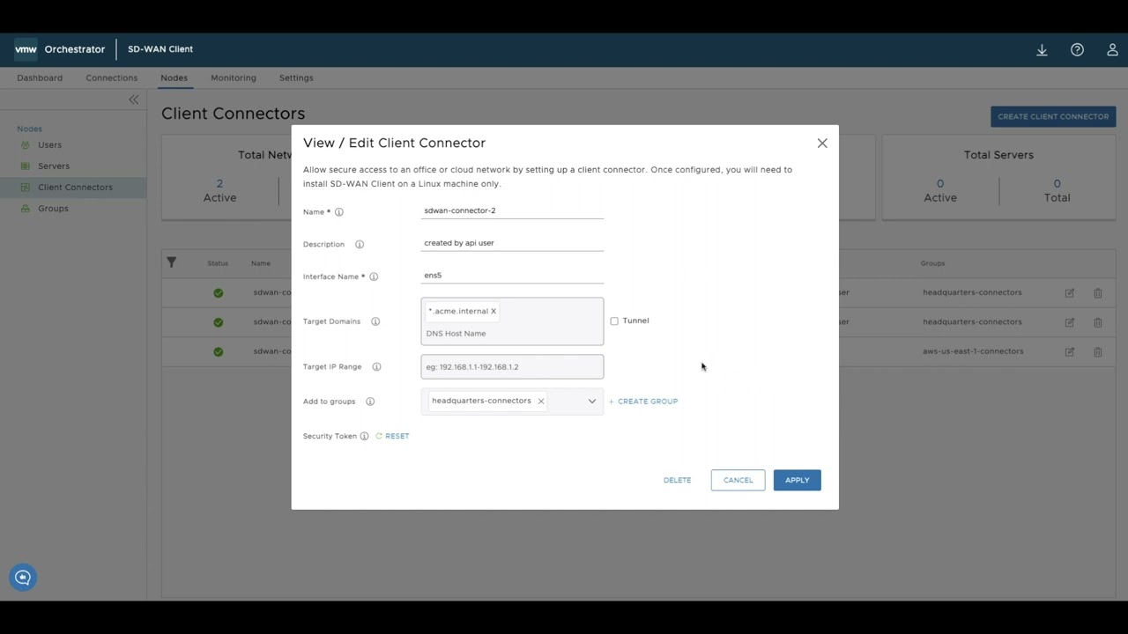Screen dimensions: 1128x634
Task: Open the chat support bubble icon
Action: [23, 578]
